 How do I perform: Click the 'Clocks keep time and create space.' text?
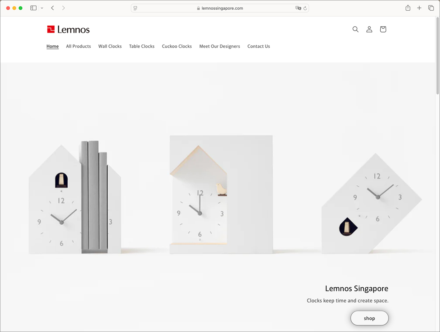click(x=348, y=301)
